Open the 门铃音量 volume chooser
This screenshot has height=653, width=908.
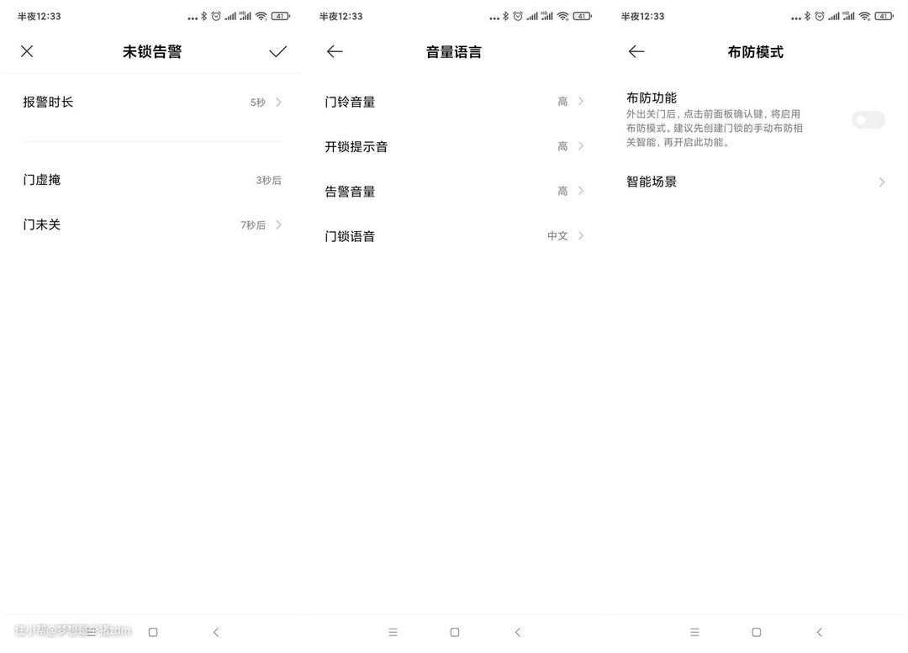454,102
